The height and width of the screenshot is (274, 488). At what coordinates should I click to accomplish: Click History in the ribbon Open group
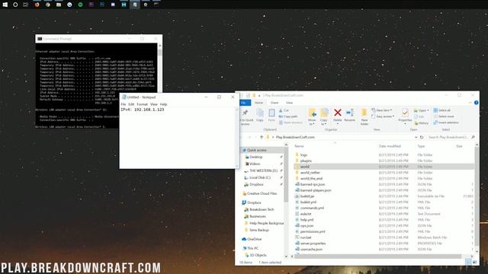[x=422, y=123]
